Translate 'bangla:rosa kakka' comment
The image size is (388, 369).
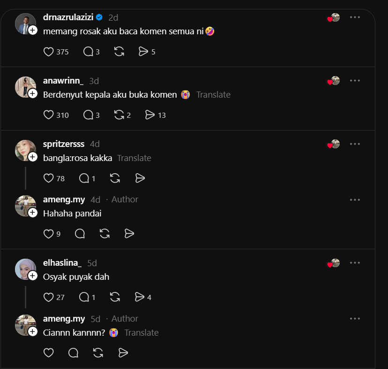pyautogui.click(x=134, y=158)
